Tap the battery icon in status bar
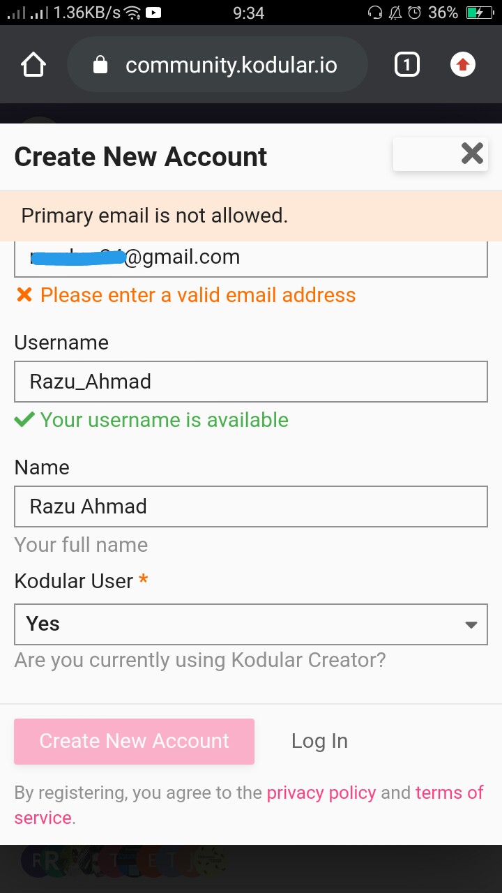The height and width of the screenshot is (893, 502). click(x=480, y=13)
